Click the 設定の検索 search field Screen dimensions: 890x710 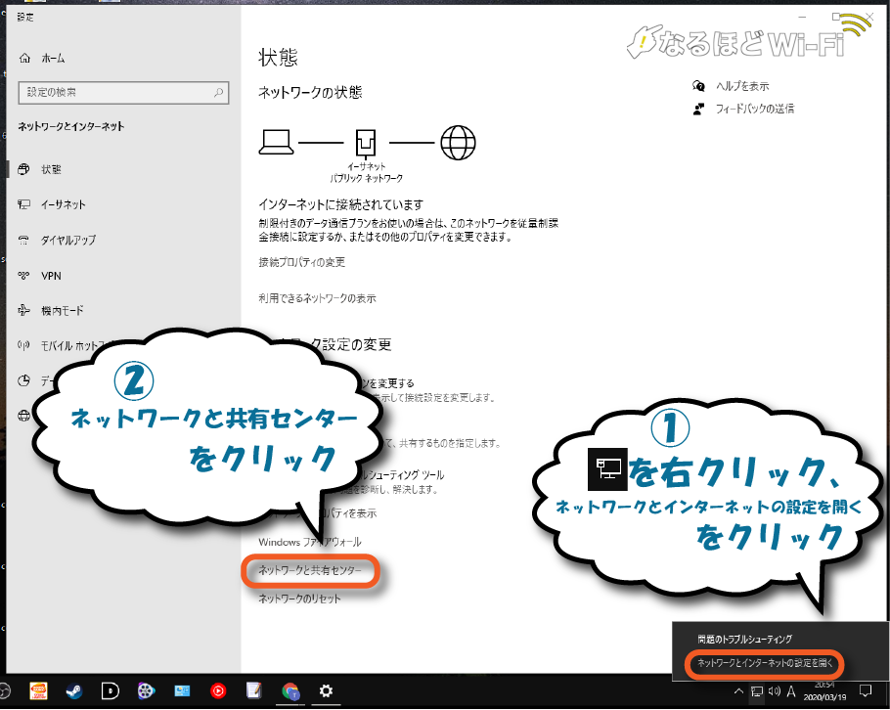pyautogui.click(x=123, y=92)
